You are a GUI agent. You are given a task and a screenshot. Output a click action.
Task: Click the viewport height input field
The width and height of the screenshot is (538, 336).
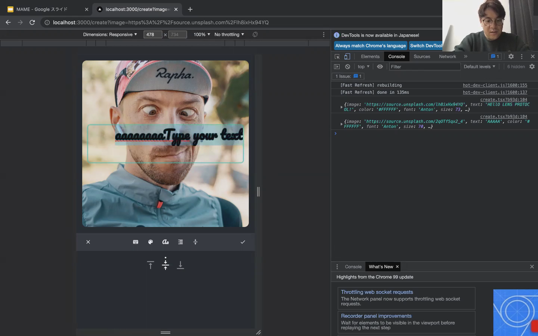177,34
